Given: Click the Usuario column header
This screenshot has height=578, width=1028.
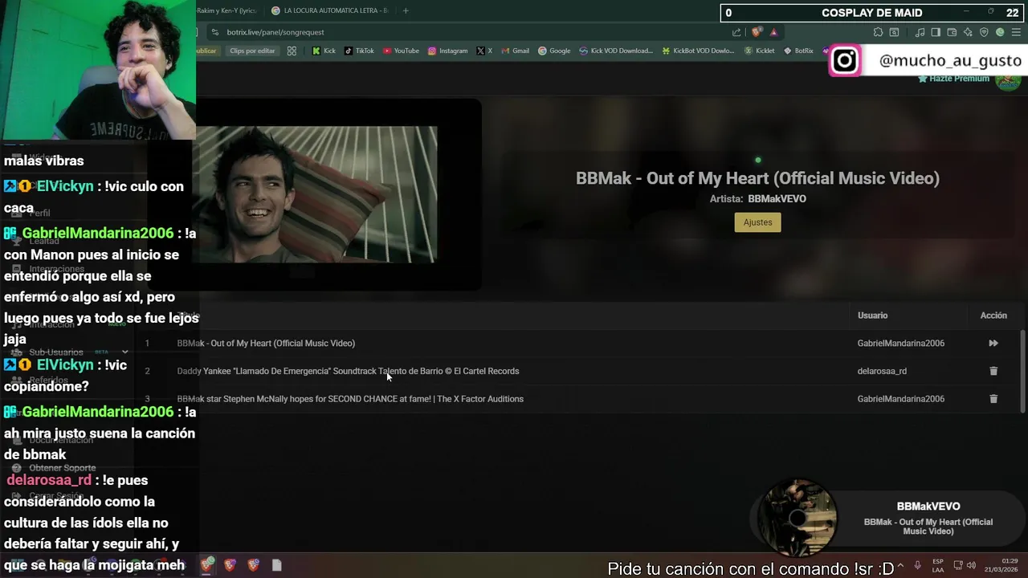Looking at the screenshot, I should tap(872, 315).
